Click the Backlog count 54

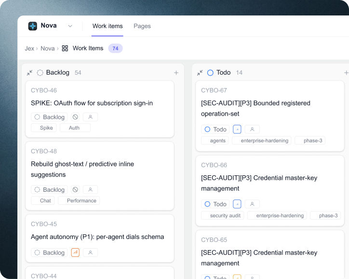click(78, 73)
